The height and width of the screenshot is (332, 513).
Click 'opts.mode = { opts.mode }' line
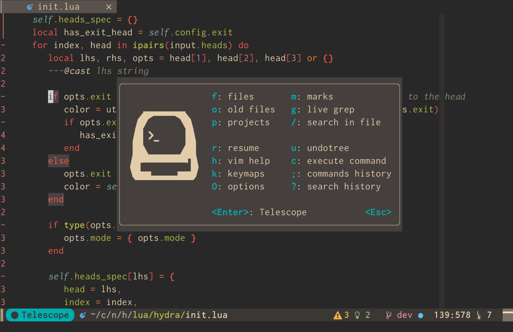(x=130, y=238)
